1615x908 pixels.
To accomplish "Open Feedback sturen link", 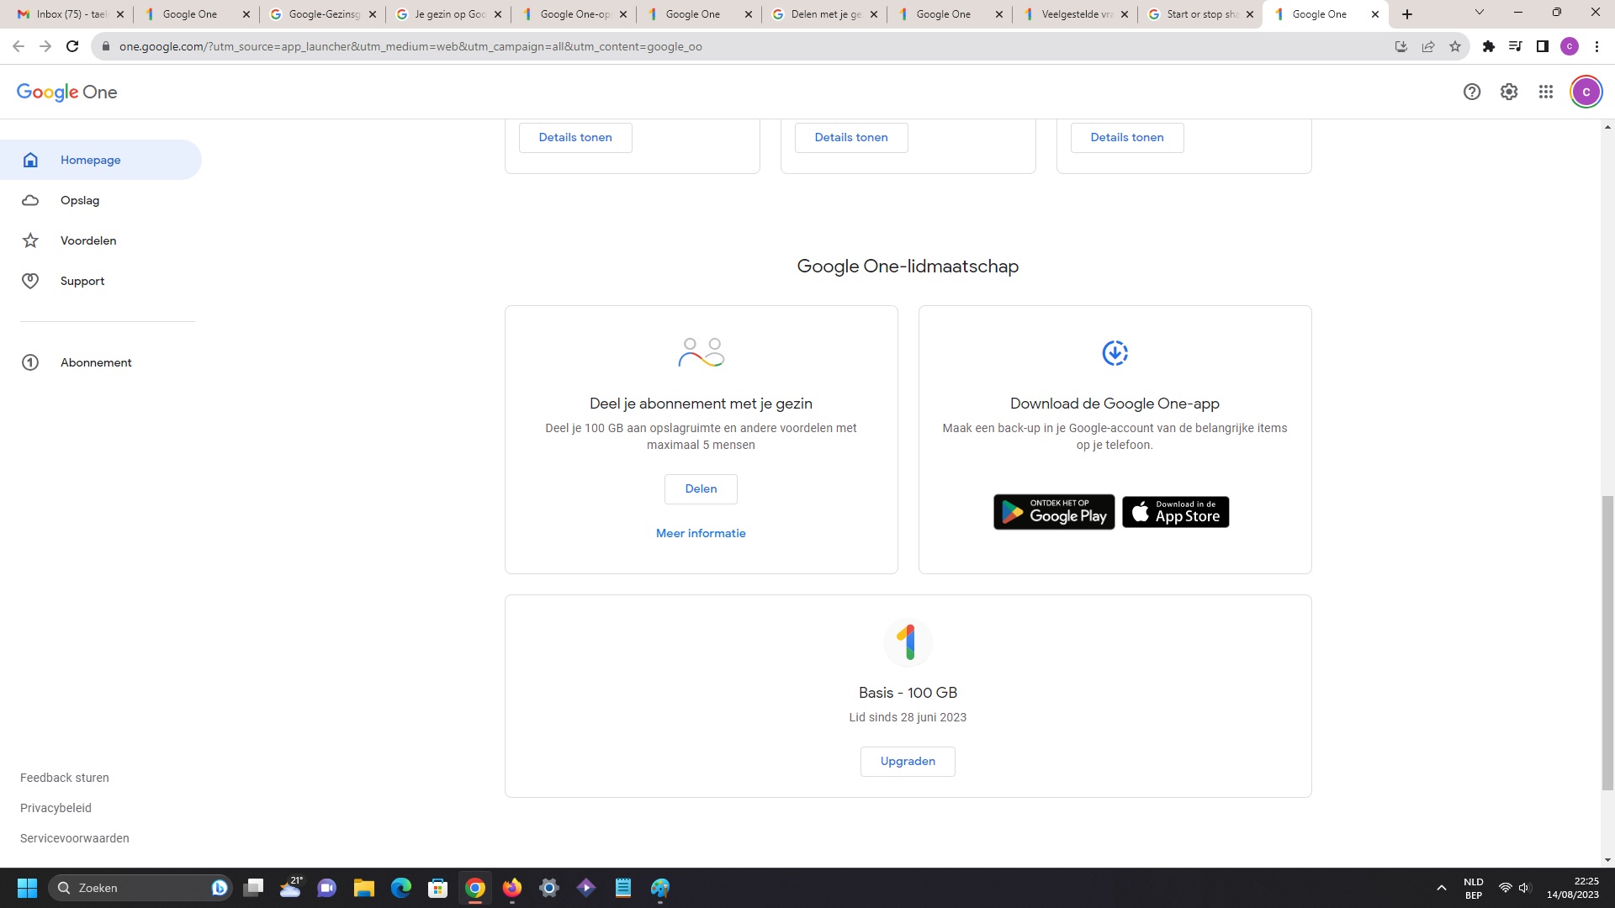I will [65, 778].
